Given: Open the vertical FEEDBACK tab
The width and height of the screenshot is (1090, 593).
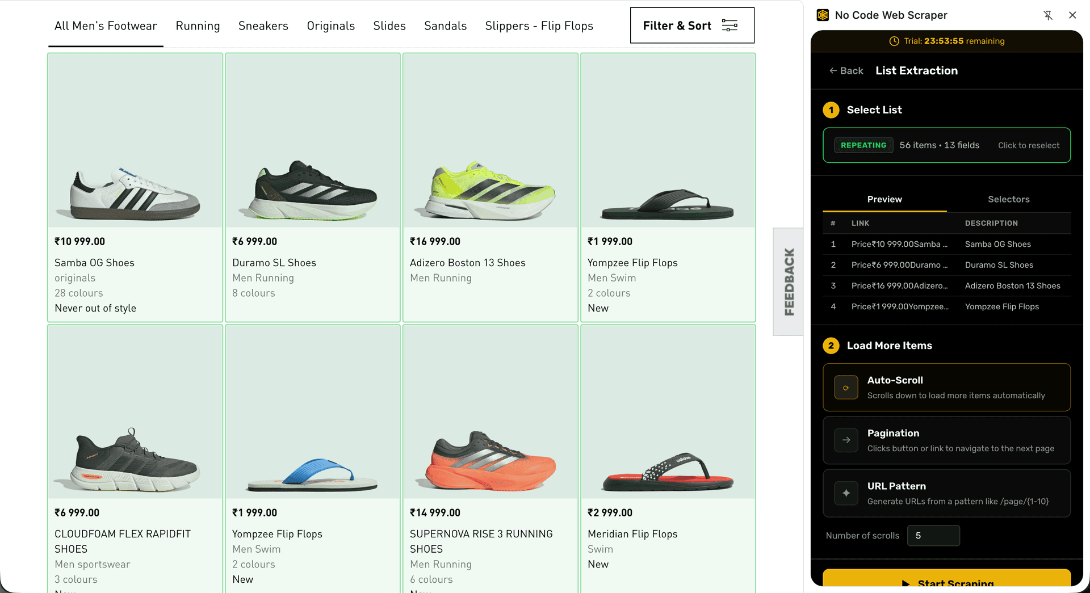Looking at the screenshot, I should pos(789,281).
